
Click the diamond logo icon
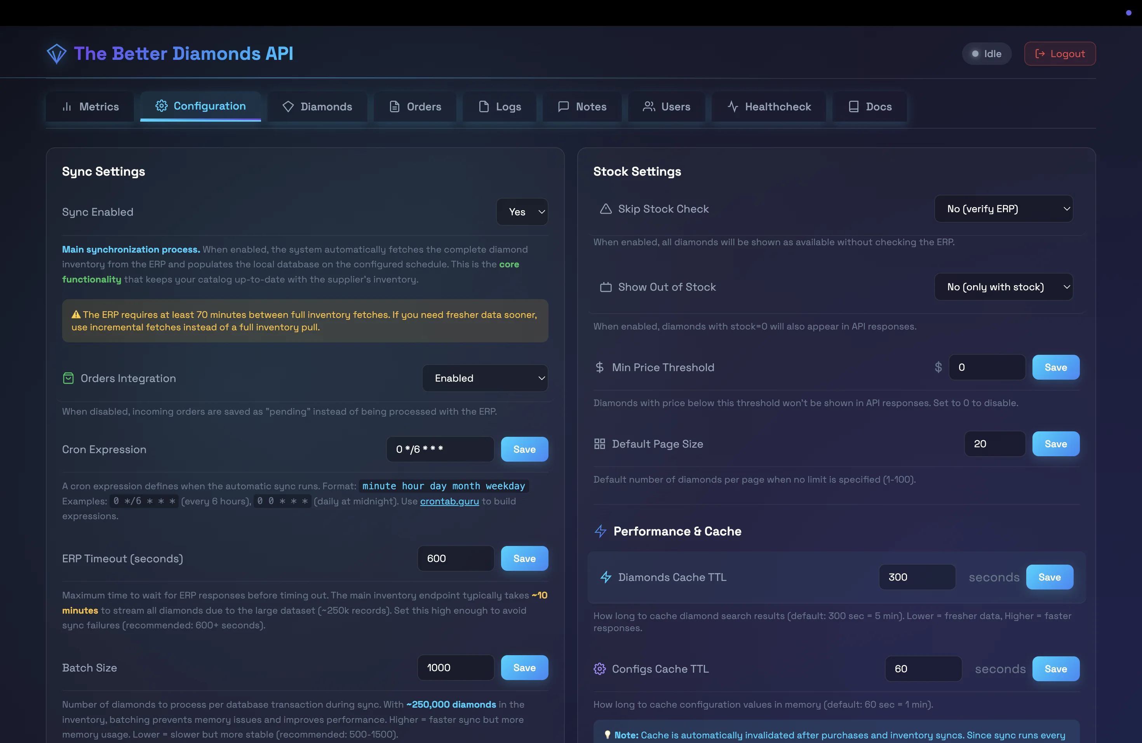pyautogui.click(x=57, y=53)
